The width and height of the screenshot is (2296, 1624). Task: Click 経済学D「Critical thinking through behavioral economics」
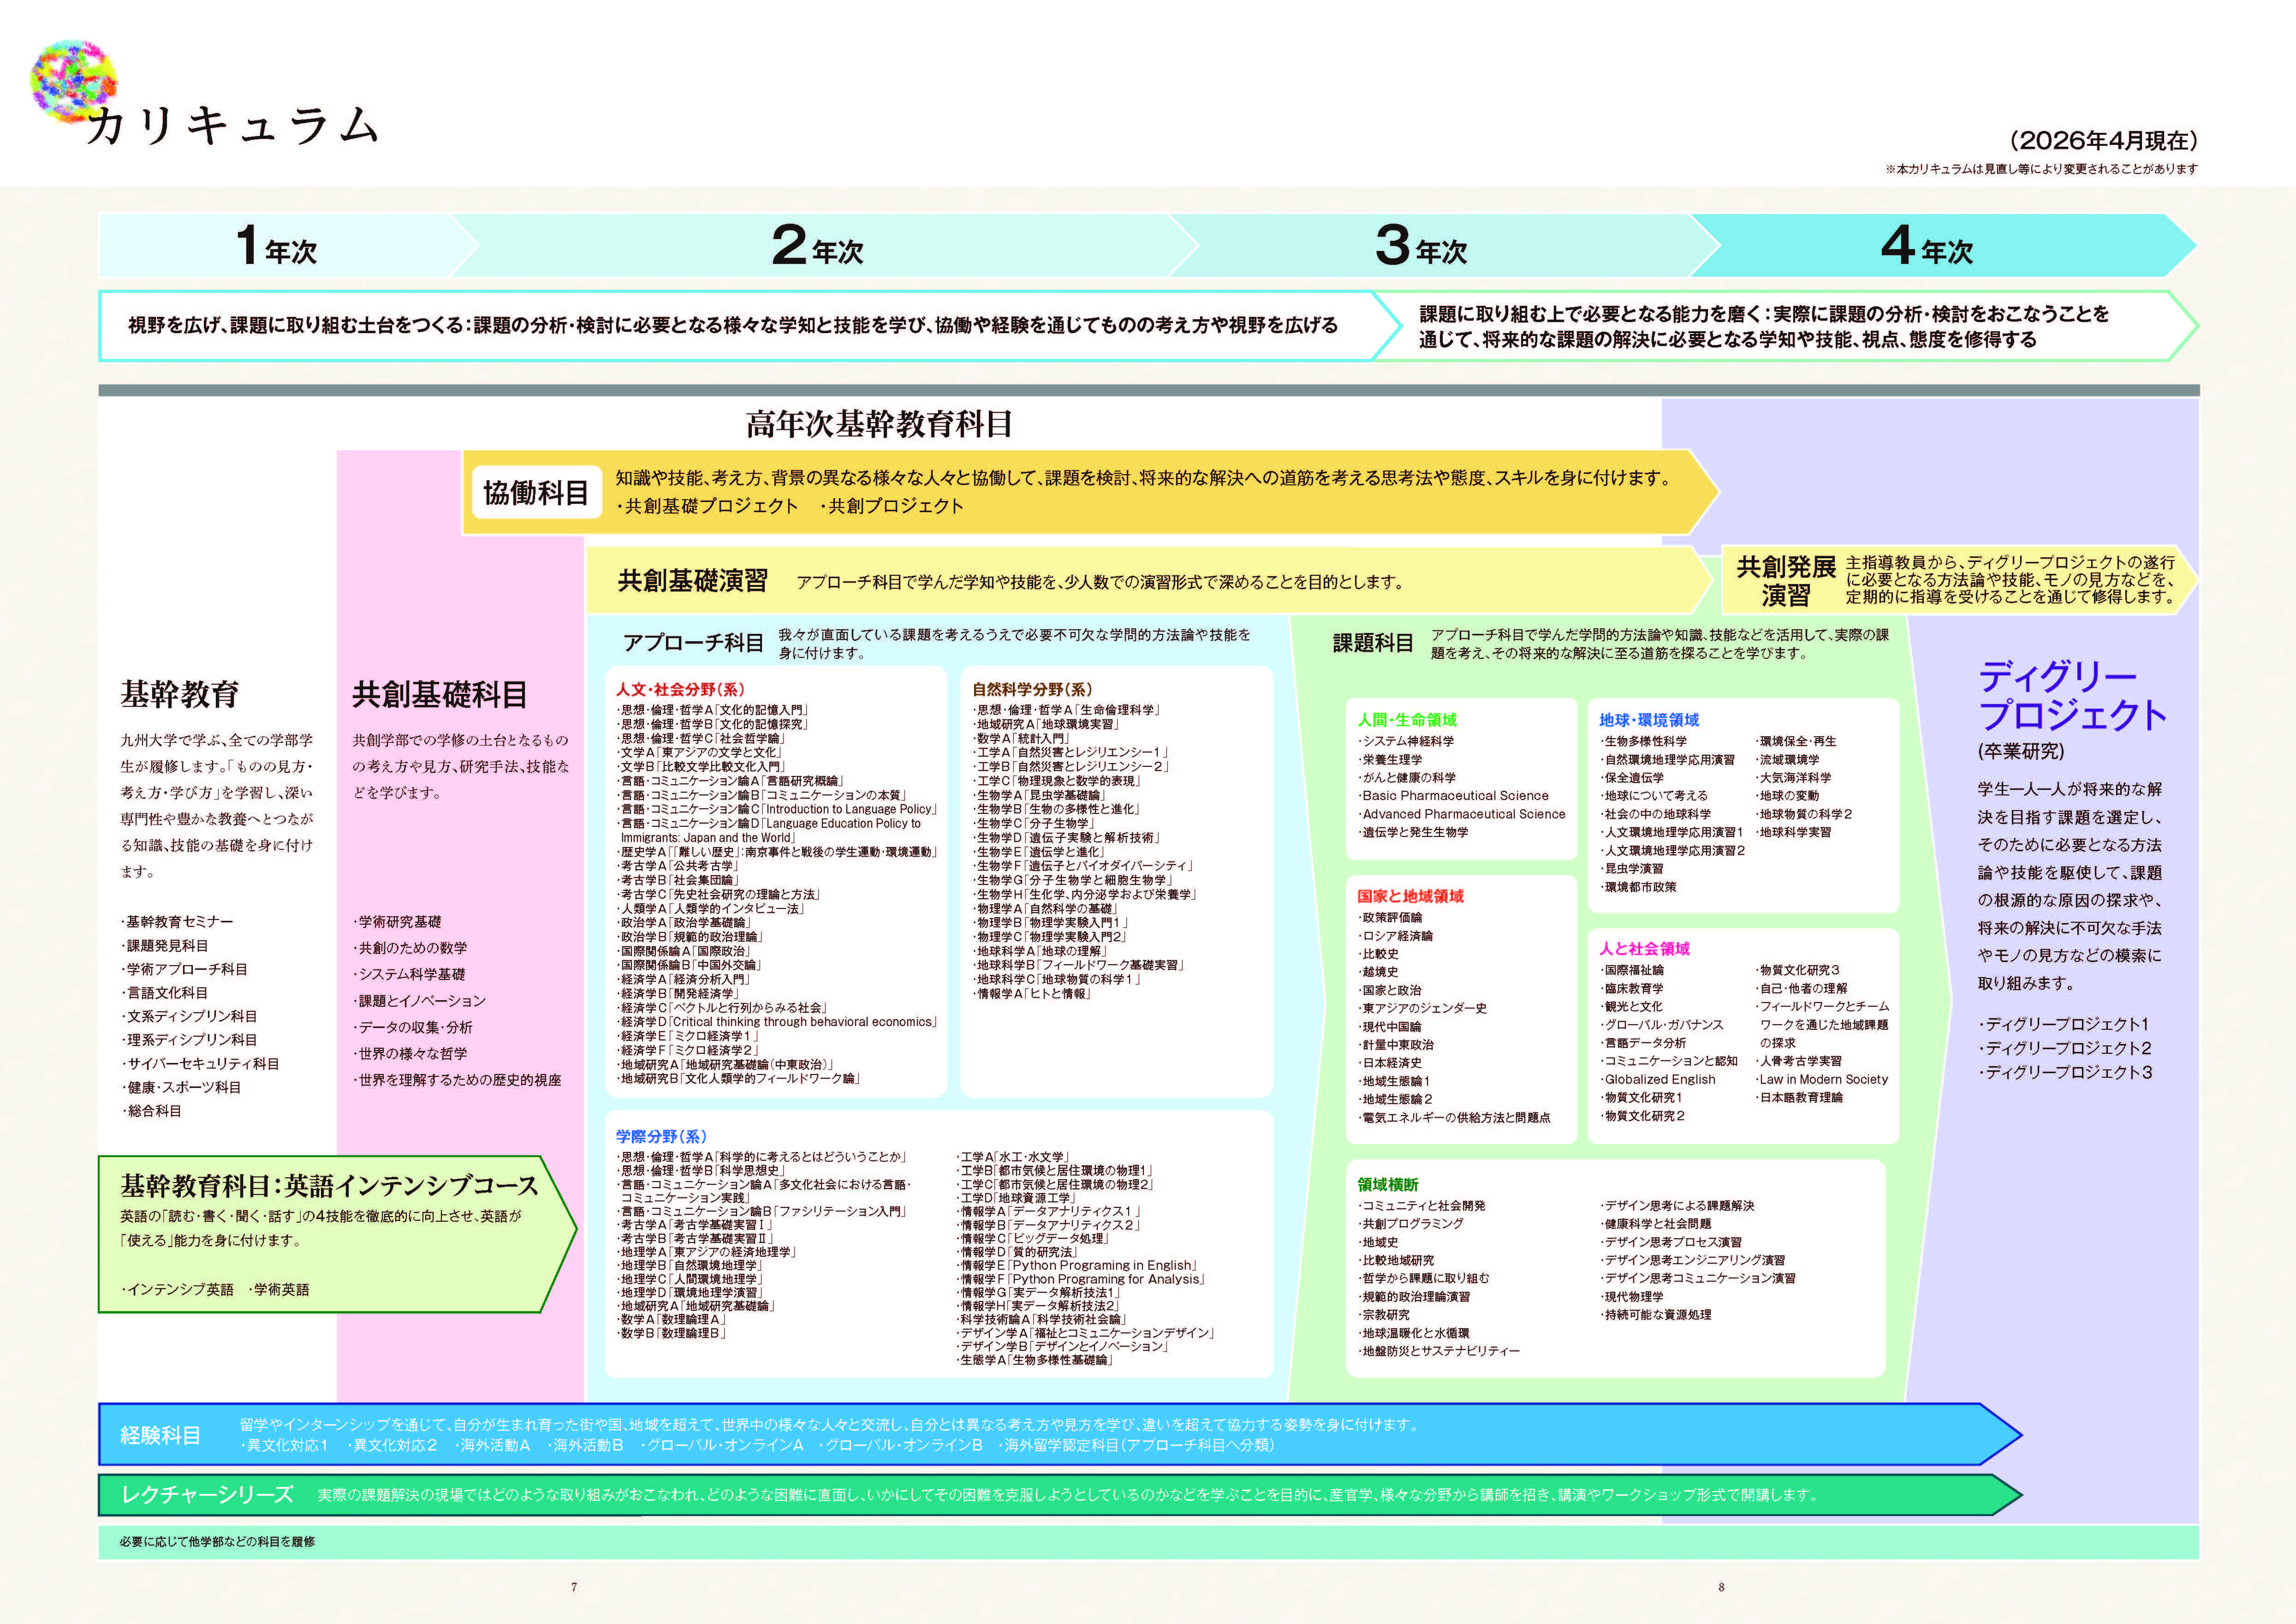pos(777,1022)
